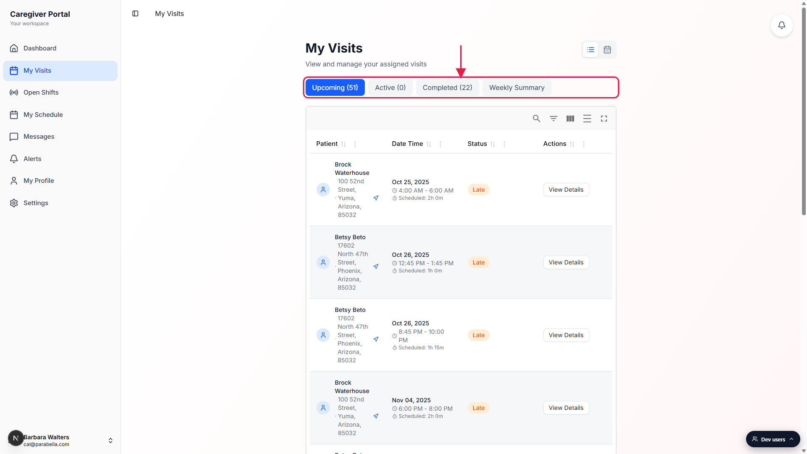The height and width of the screenshot is (454, 807).
Task: Open Actions column options menu
Action: [584, 144]
